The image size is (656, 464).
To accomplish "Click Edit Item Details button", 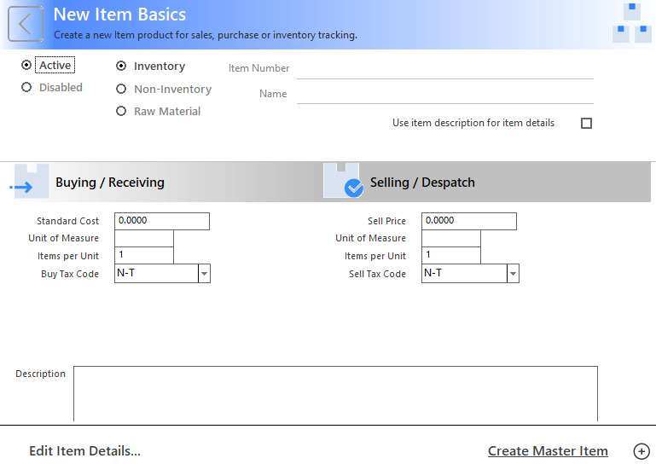I will (84, 451).
